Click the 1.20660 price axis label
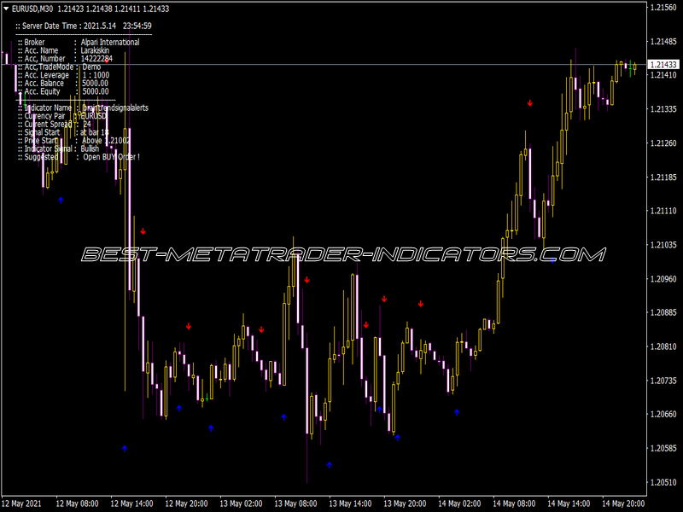The width and height of the screenshot is (683, 512). 663,414
